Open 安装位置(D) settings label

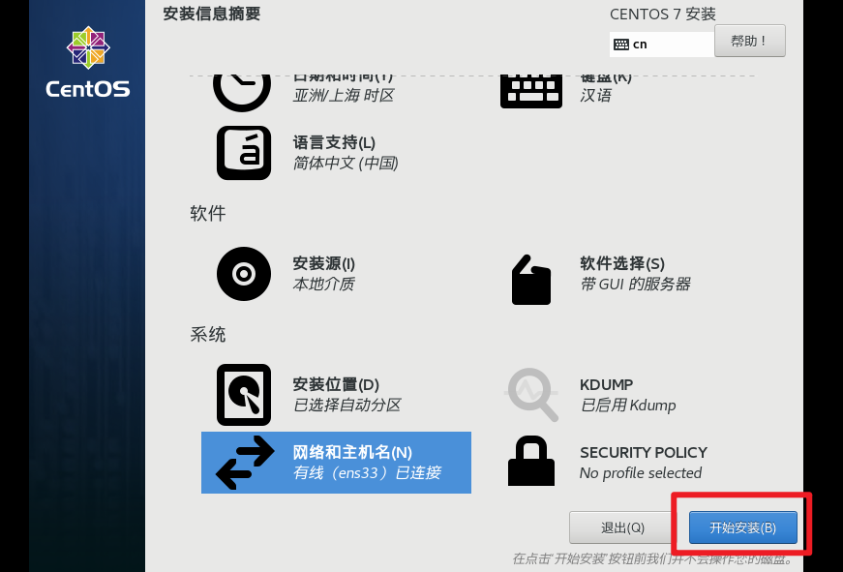click(x=336, y=384)
